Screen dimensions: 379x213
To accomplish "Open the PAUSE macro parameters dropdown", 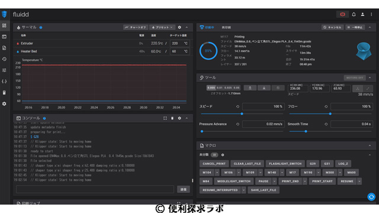I will tap(274, 182).
